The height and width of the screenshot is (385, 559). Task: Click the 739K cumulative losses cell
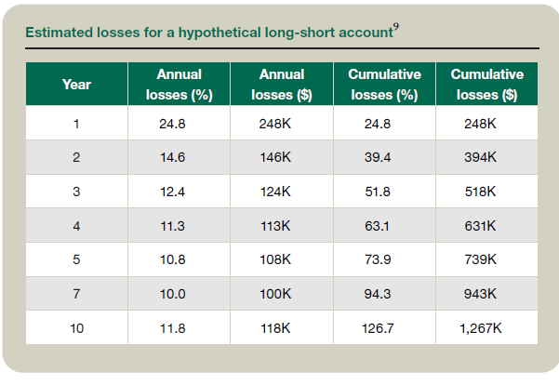click(x=481, y=259)
